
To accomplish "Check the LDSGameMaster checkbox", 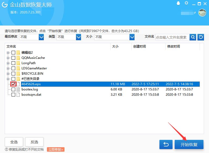I will click(x=13, y=68).
